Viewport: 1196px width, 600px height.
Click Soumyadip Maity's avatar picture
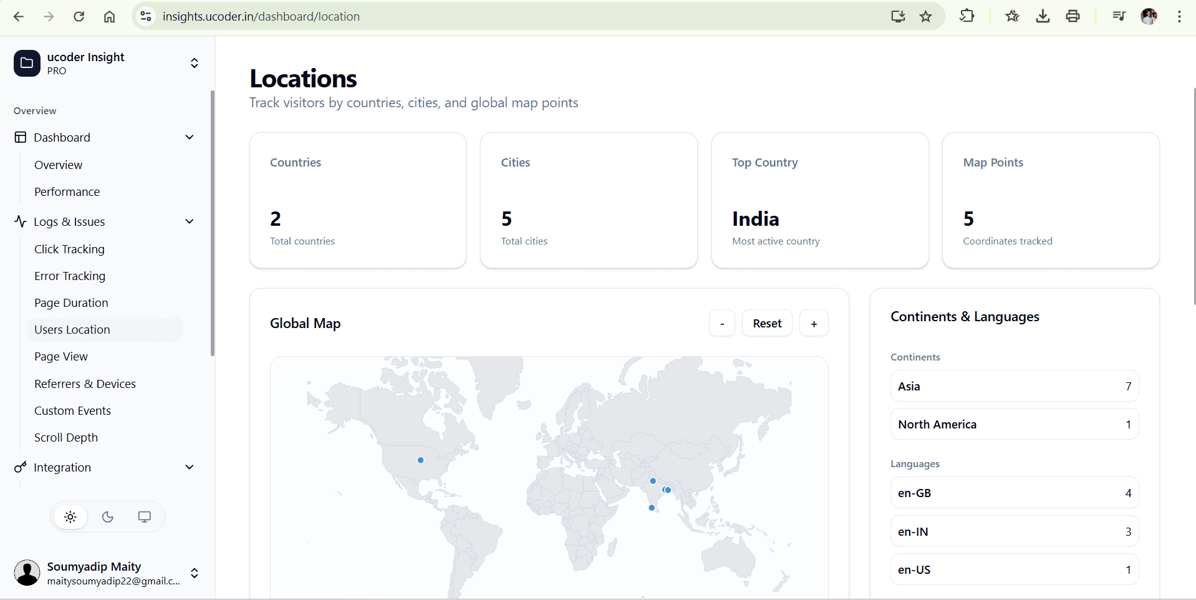tap(27, 573)
